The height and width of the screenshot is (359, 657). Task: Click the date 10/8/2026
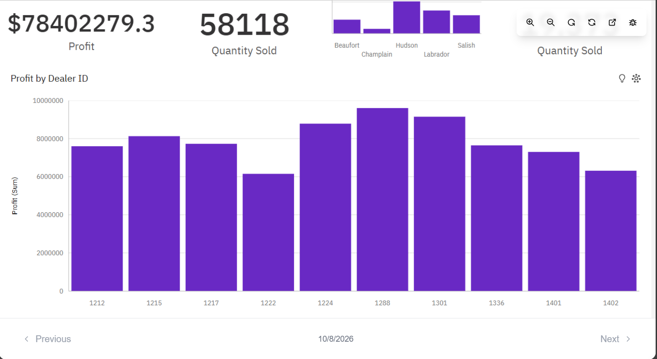click(x=336, y=339)
